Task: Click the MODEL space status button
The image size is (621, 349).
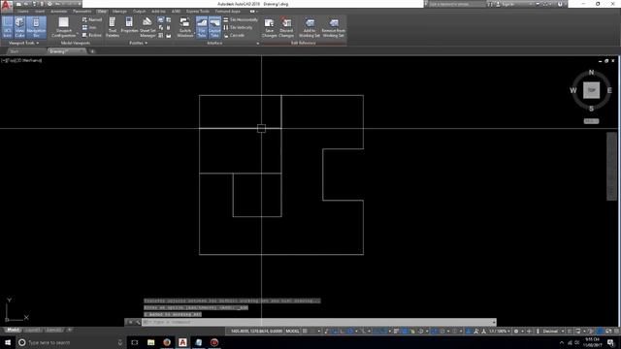Action: tap(293, 332)
